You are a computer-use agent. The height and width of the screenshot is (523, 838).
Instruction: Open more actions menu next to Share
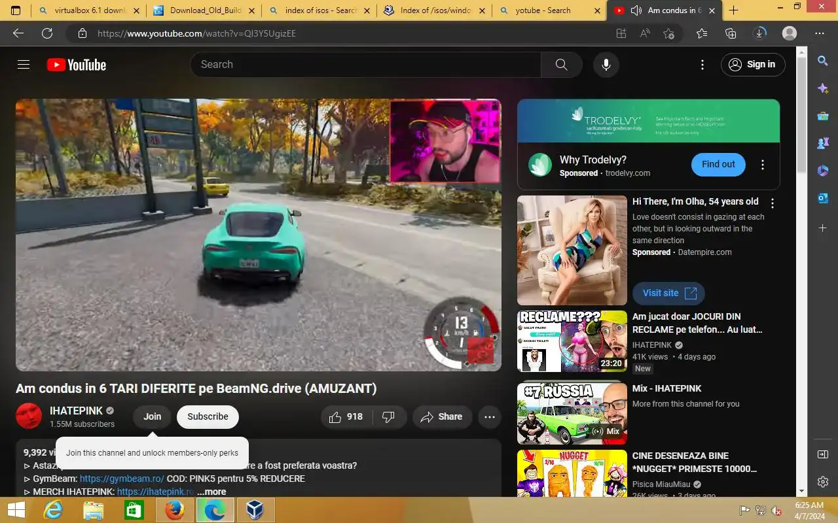tap(490, 417)
